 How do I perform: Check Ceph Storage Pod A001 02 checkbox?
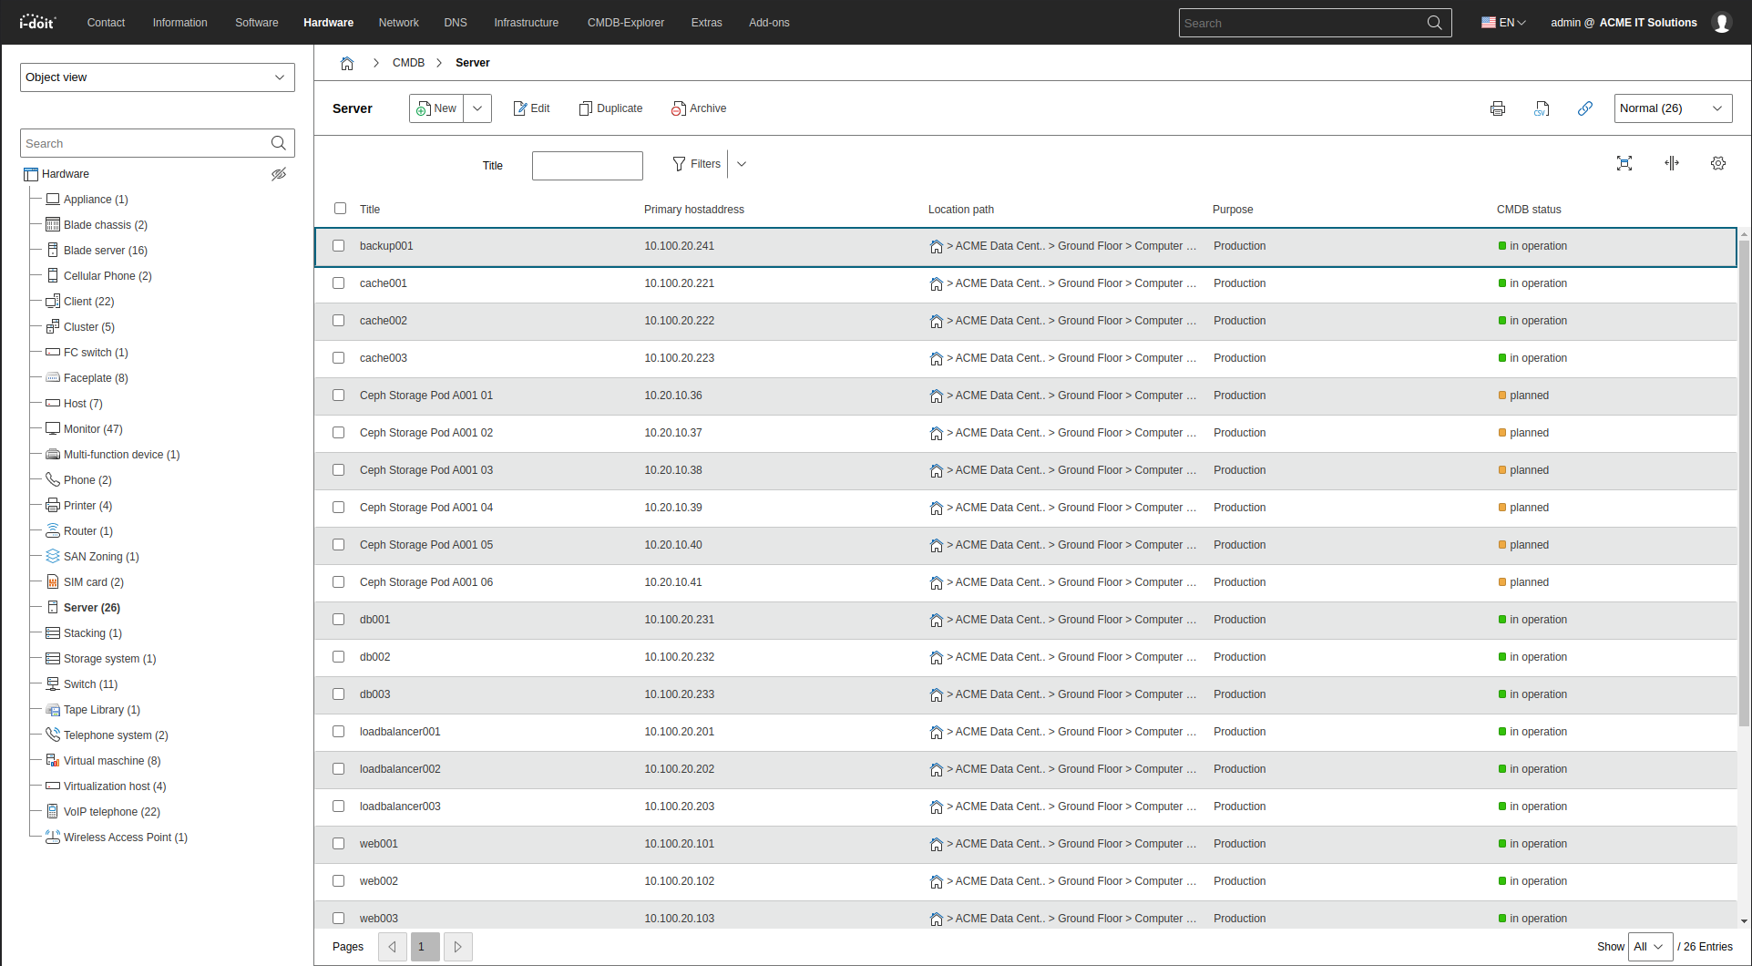coord(339,433)
